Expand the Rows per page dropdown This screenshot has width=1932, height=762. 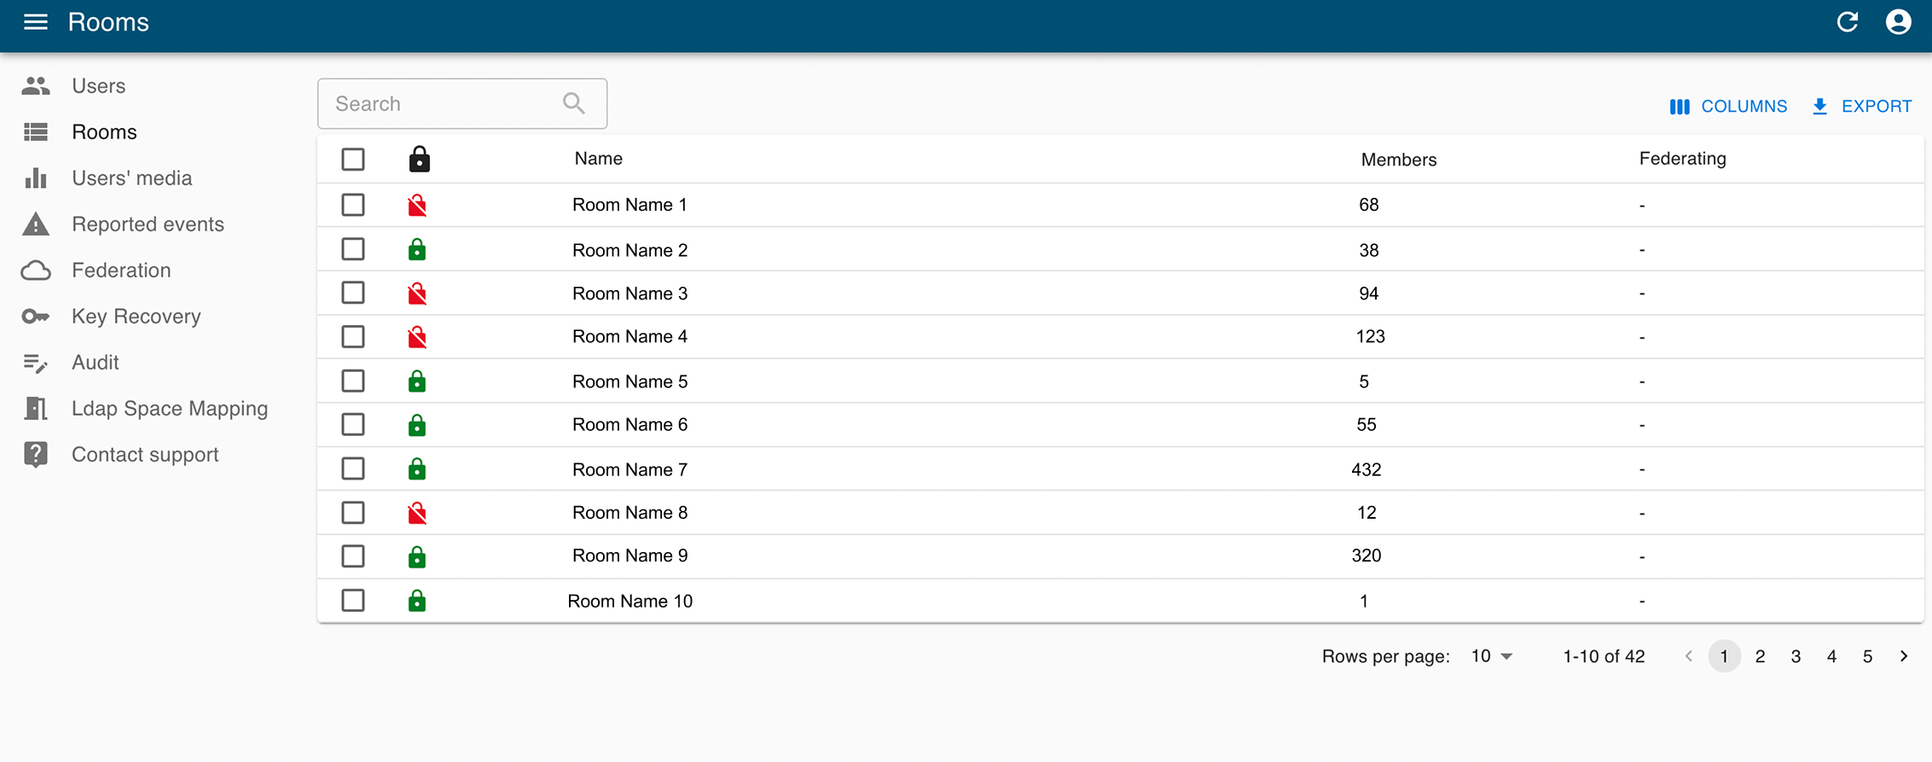pos(1491,656)
